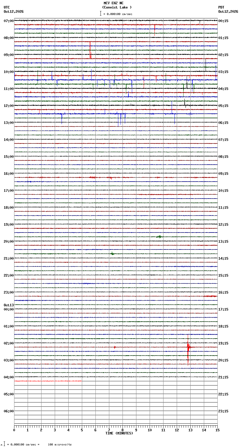Click the '08:00' UTC row label

click(9, 38)
